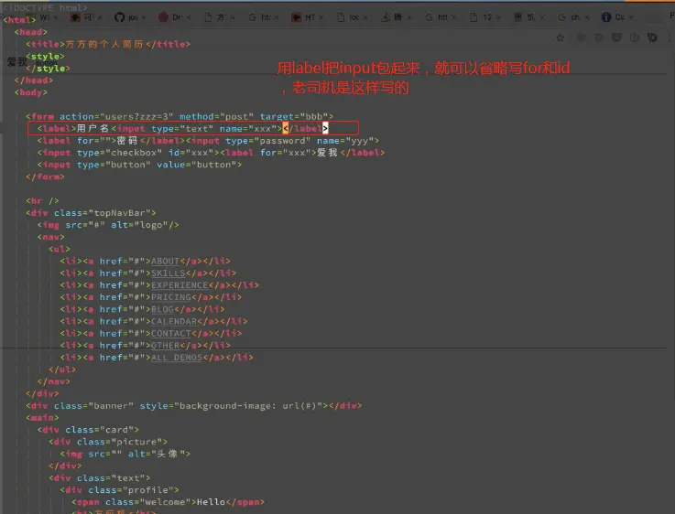The image size is (675, 514).
Task: Click the CONTACT link text in code
Action: (x=171, y=333)
